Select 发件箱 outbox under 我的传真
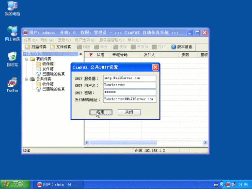This screenshot has height=189, width=252. [48, 69]
